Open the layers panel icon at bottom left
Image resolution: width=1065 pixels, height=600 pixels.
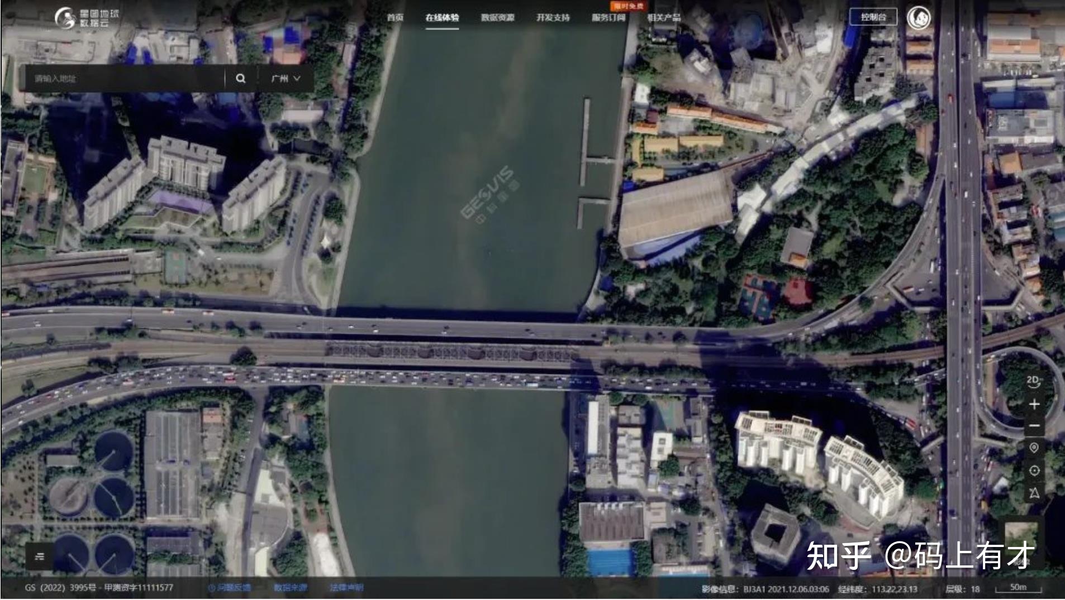coord(40,556)
